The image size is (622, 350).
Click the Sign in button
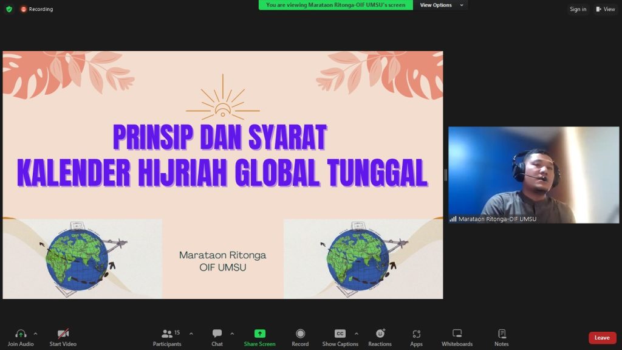(x=578, y=9)
